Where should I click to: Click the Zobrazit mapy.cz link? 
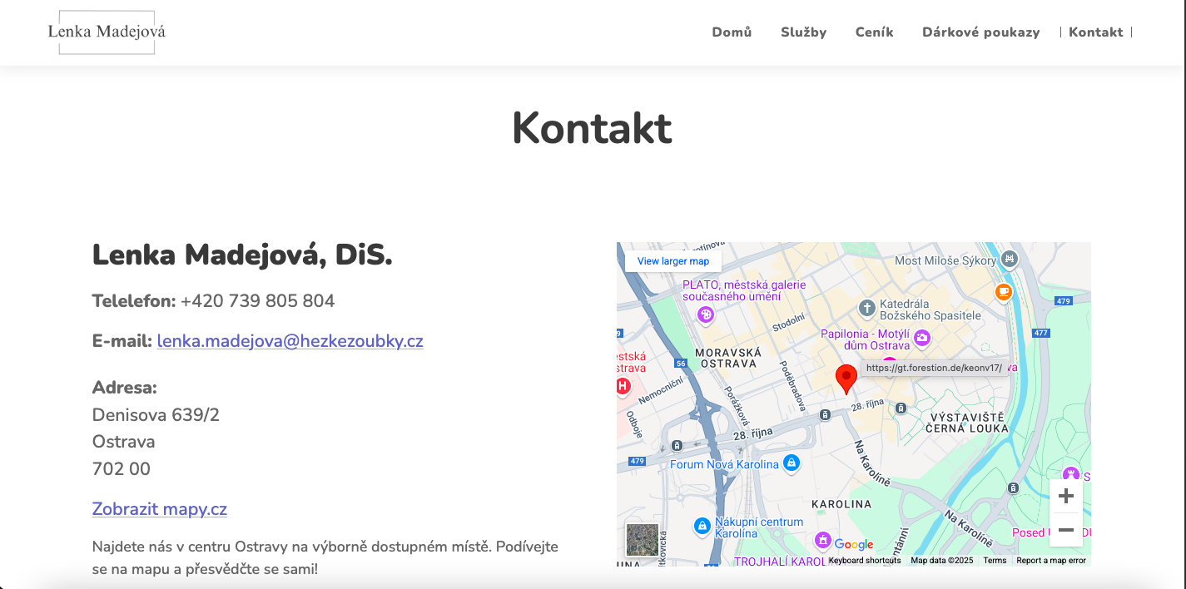click(159, 508)
